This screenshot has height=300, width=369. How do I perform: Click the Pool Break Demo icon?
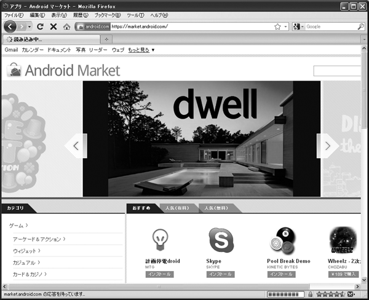[x=283, y=240]
